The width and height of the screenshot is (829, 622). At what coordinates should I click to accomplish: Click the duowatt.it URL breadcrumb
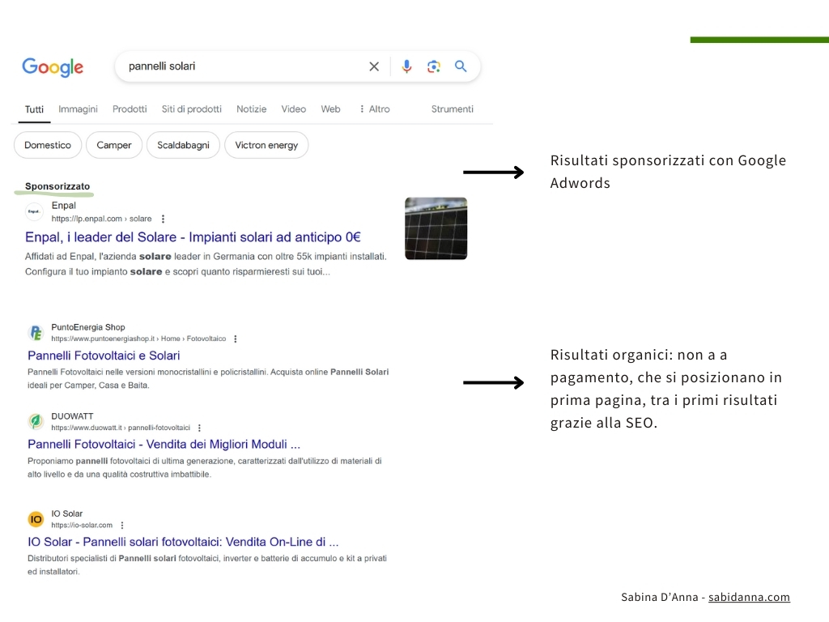click(x=121, y=428)
